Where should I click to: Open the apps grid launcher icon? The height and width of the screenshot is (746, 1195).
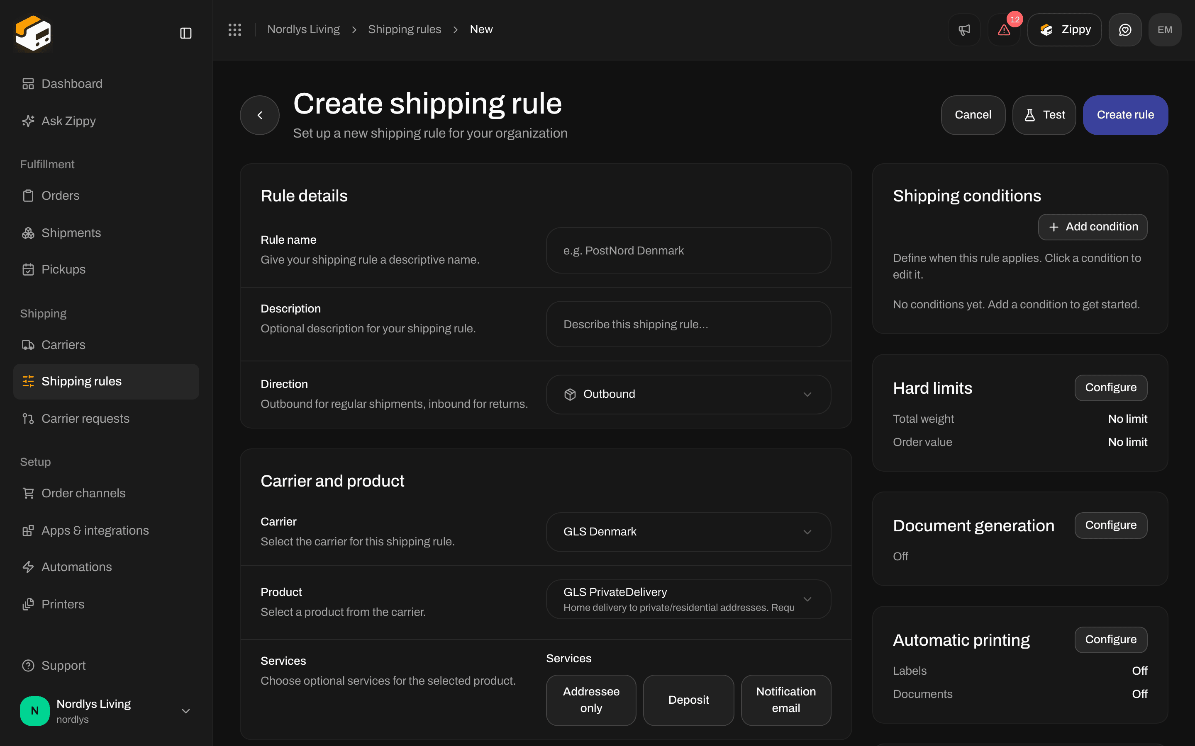coord(234,29)
